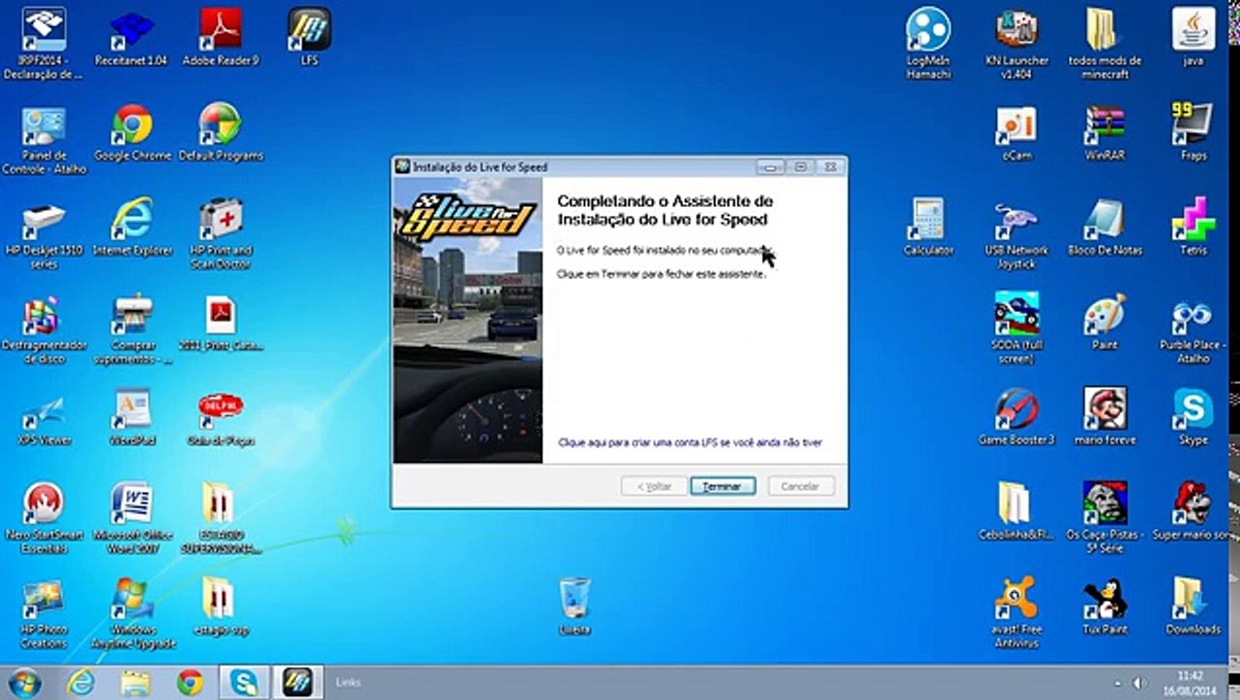Select the Paint desktop icon
This screenshot has width=1240, height=700.
coord(1105,323)
